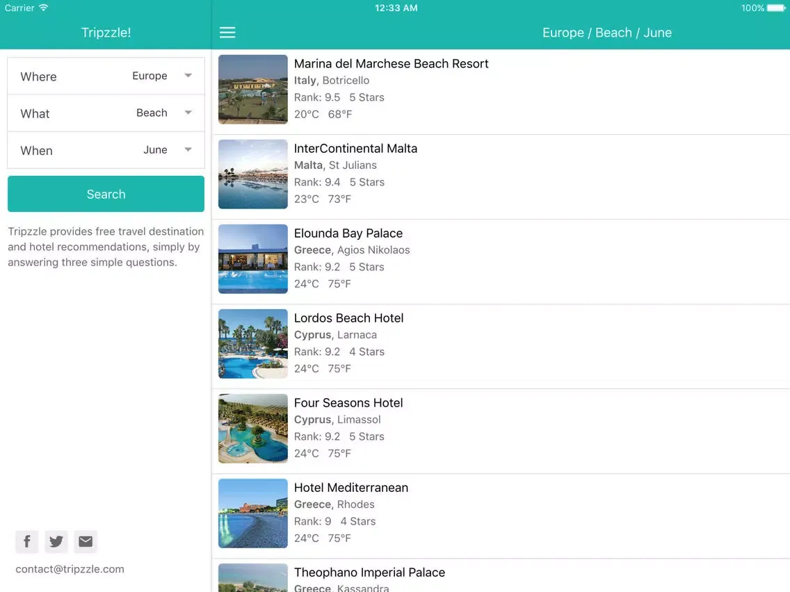Open the hamburger menu icon

pyautogui.click(x=227, y=33)
